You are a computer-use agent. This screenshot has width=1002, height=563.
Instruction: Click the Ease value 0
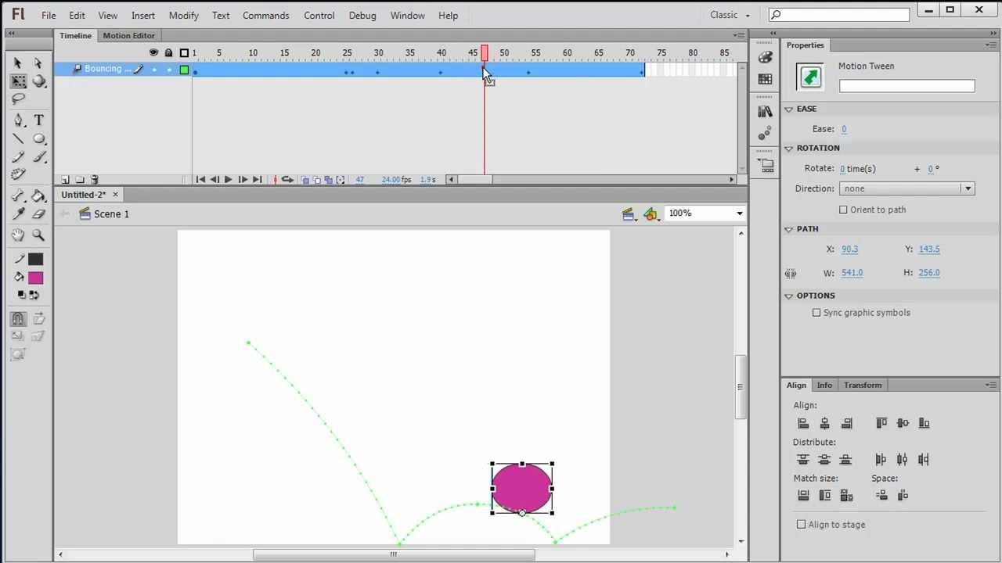point(844,129)
